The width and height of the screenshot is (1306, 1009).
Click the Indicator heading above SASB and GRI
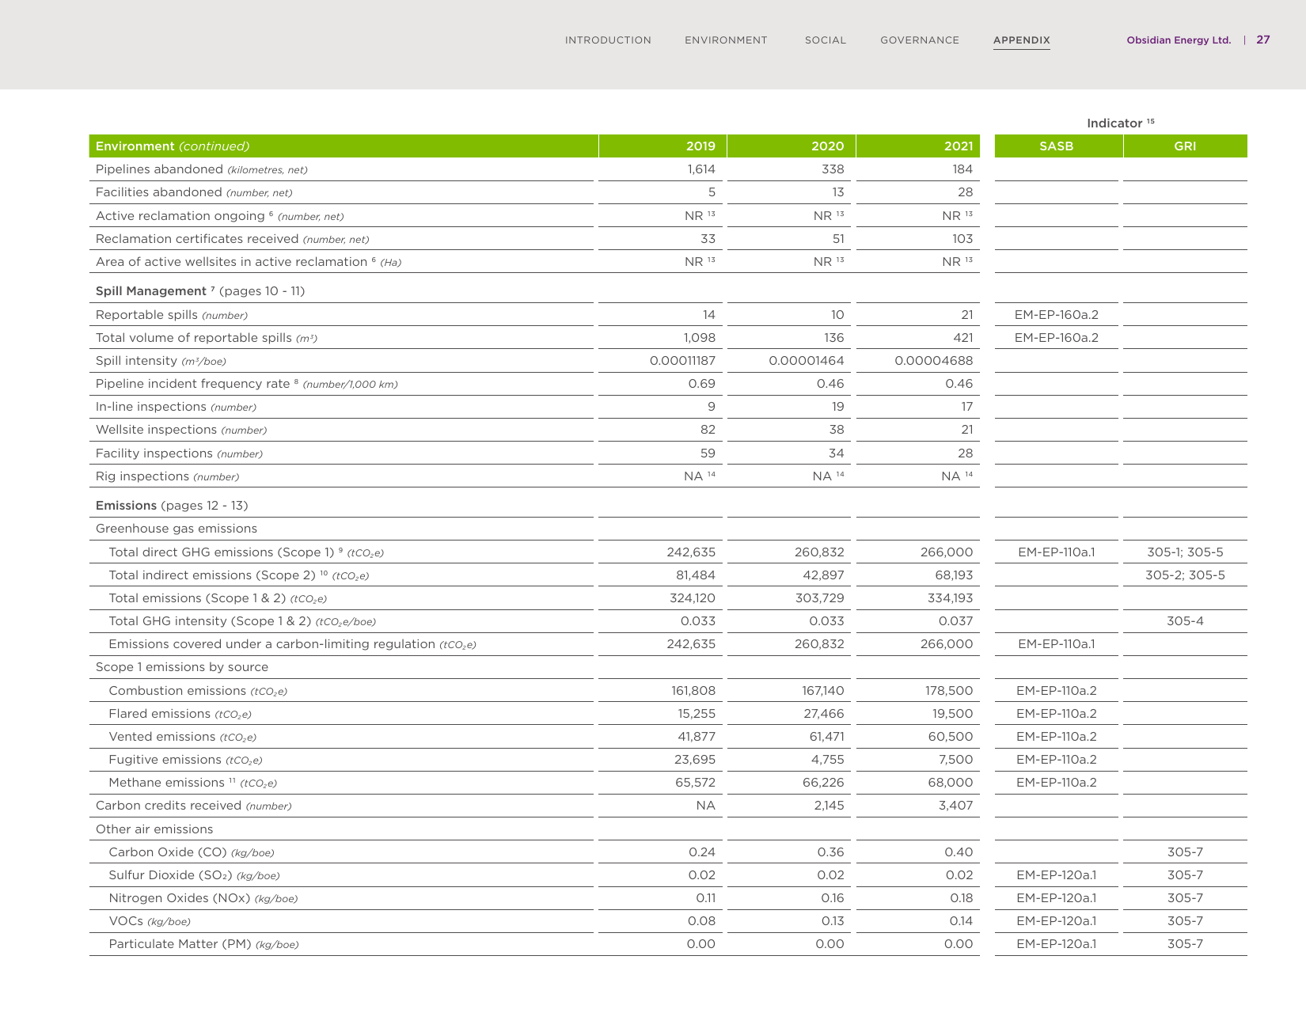1120,123
